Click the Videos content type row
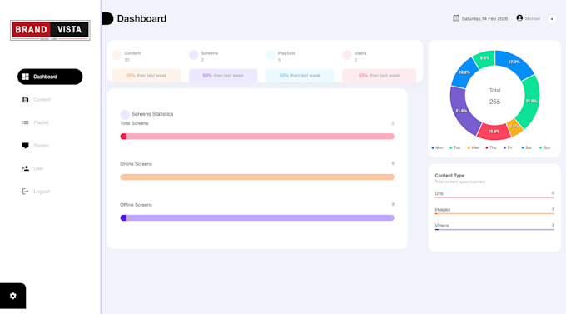 pos(494,227)
